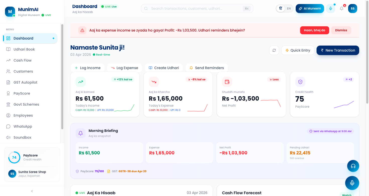Switch language from EN to Hindi
369x196 pixels.
coord(280,8)
